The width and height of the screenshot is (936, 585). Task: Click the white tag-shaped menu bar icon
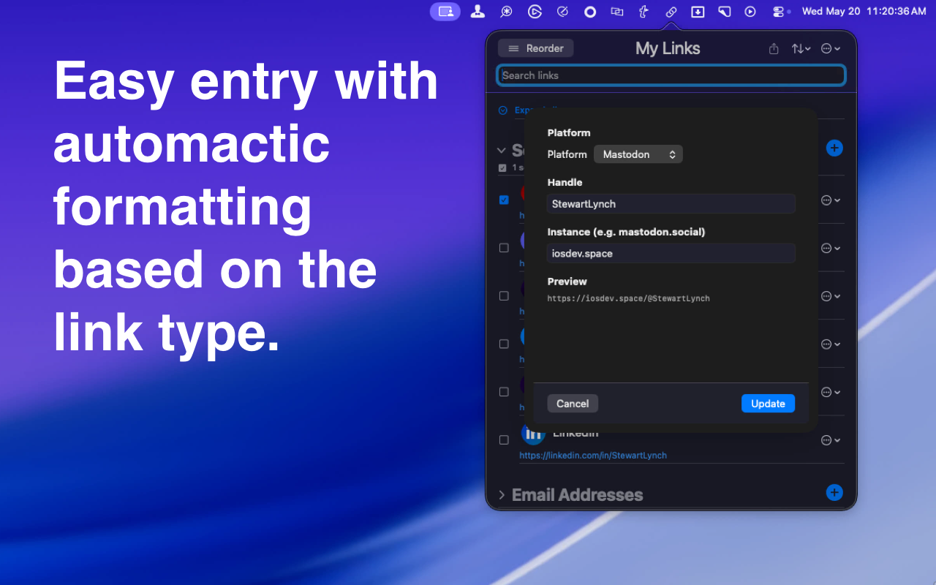click(x=724, y=12)
